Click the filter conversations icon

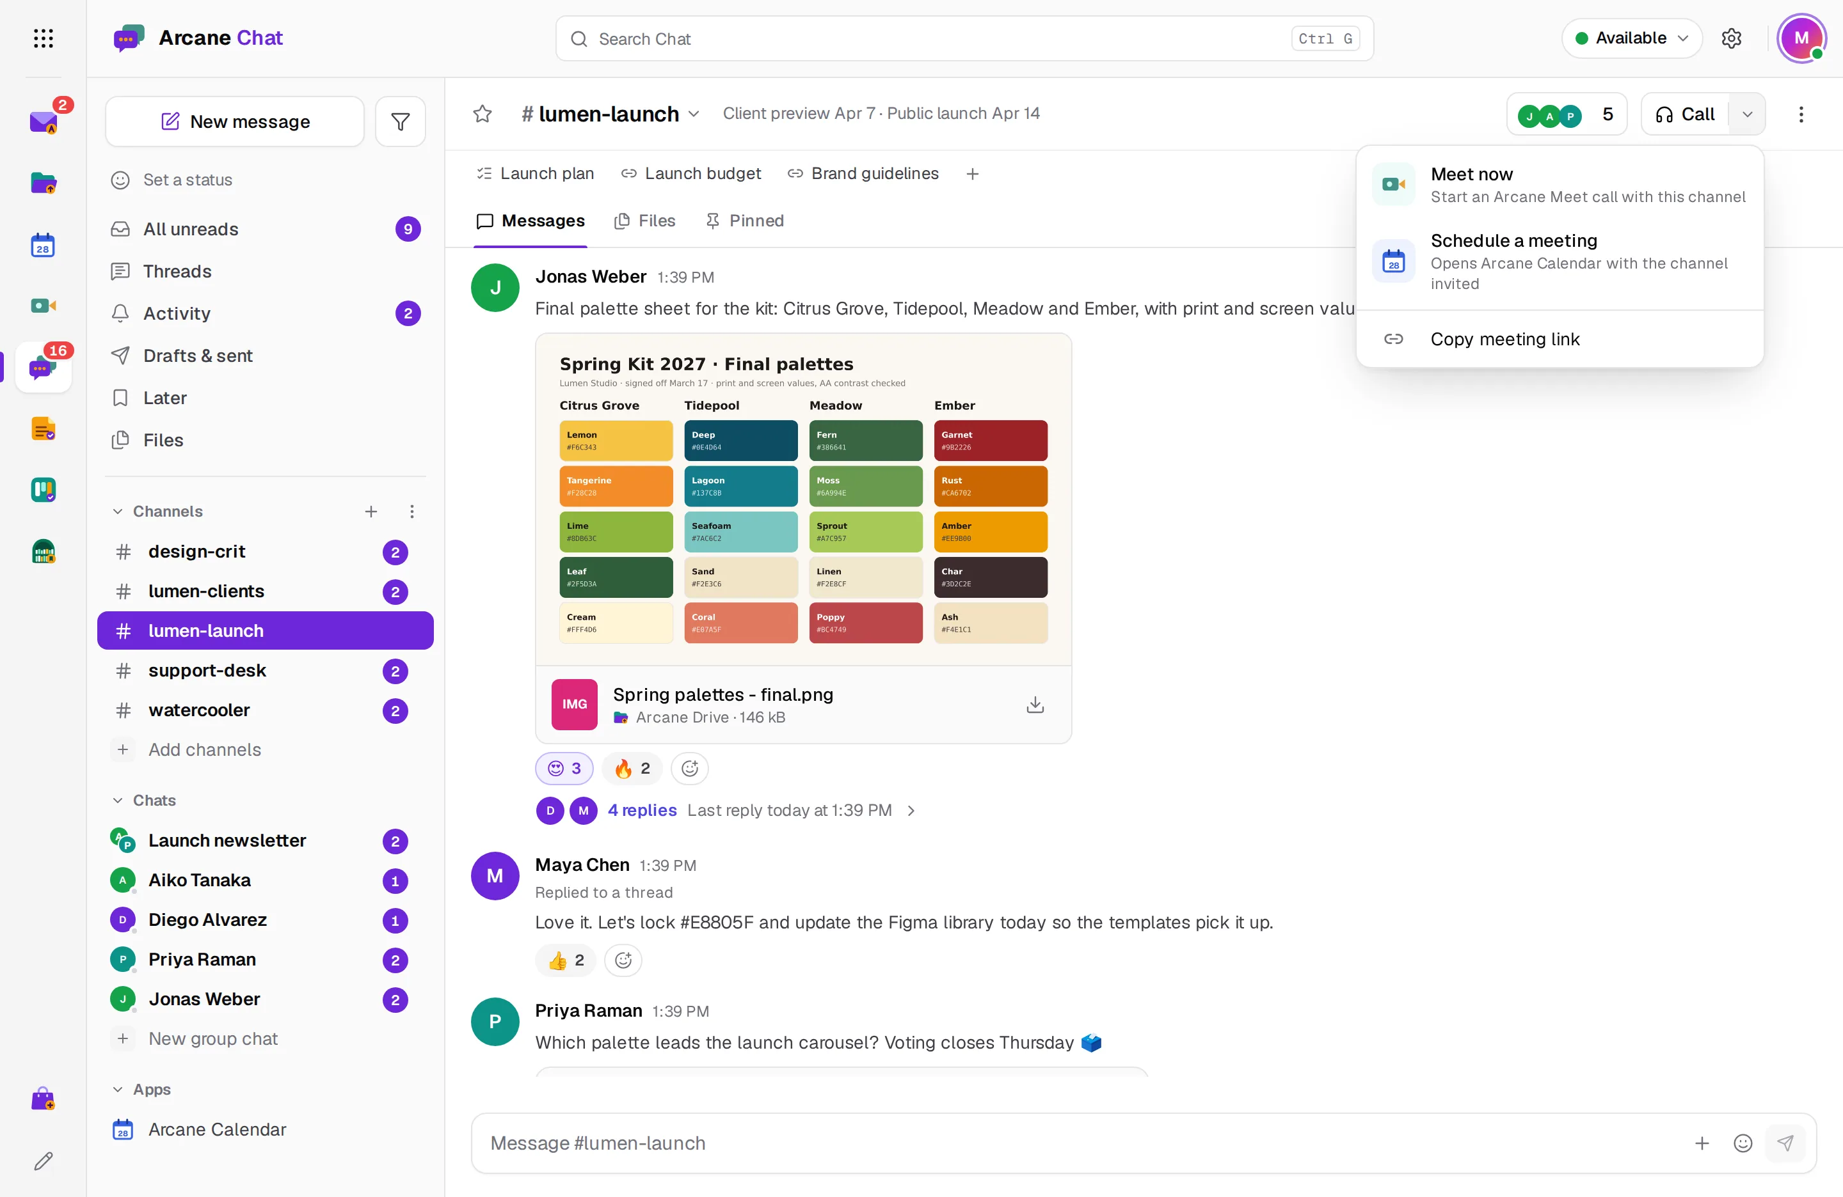tap(401, 121)
